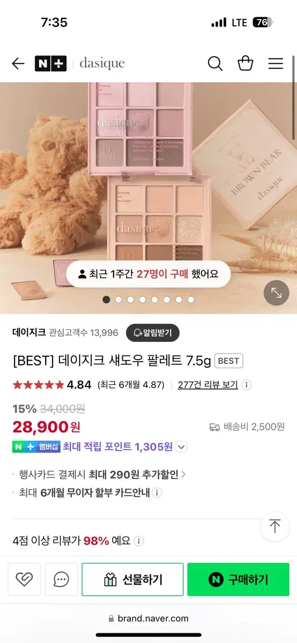Open the dasique brand name link
The height and width of the screenshot is (643, 297).
point(102,64)
